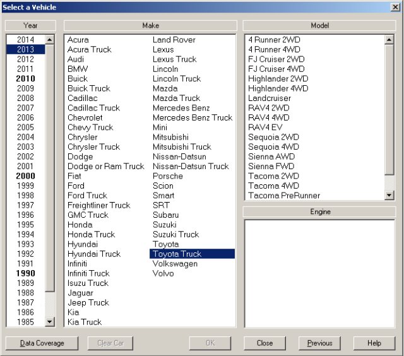
Task: Select the Highlander 4WD model
Action: [278, 88]
